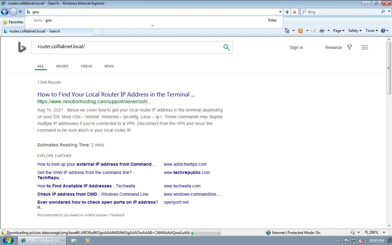Click the Forward navigation arrow button
The image size is (392, 245).
tap(13, 12)
